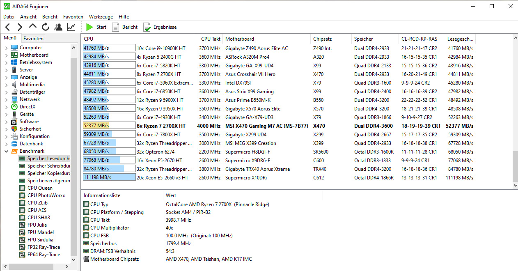This screenshot has width=518, height=271.
Task: Expand the Datenträger tree node
Action: 6,92
